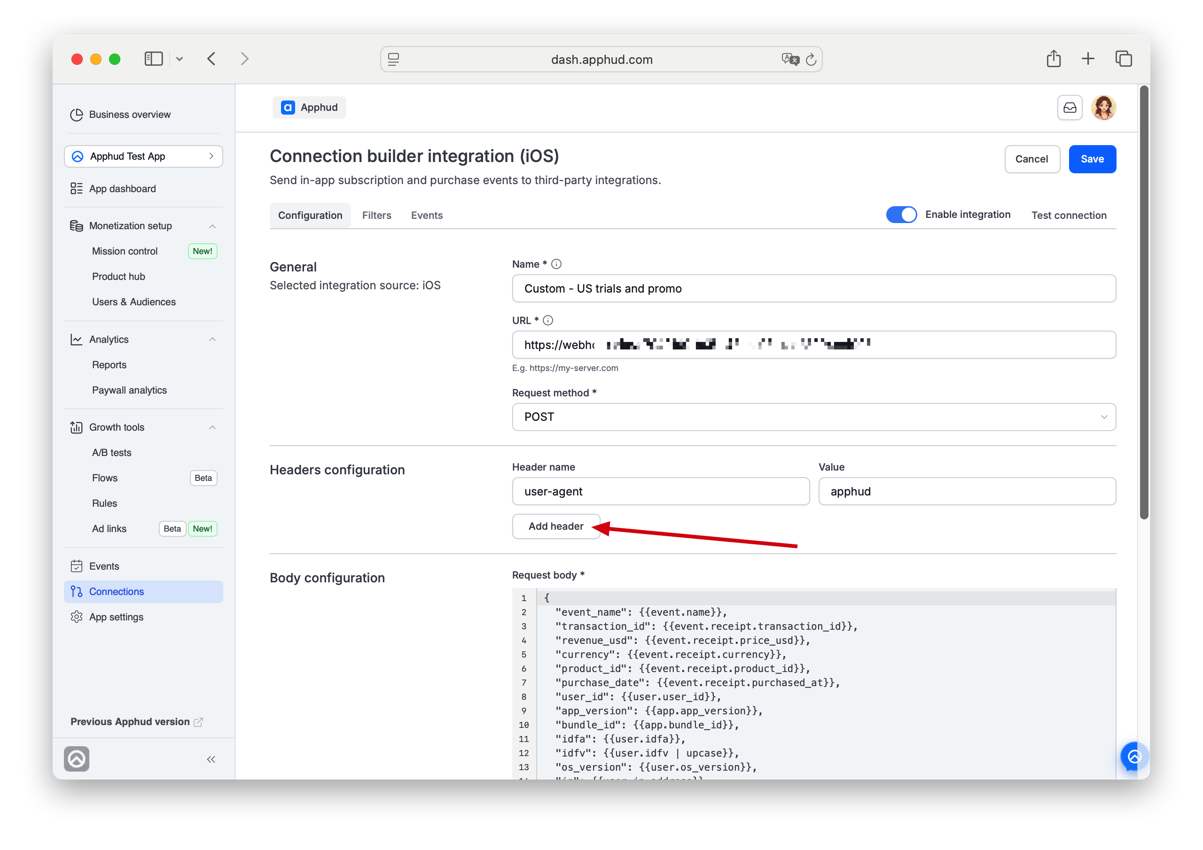1203x850 pixels.
Task: Save the connection builder integration
Action: 1092,159
